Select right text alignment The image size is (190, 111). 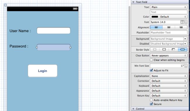(x=181, y=27)
